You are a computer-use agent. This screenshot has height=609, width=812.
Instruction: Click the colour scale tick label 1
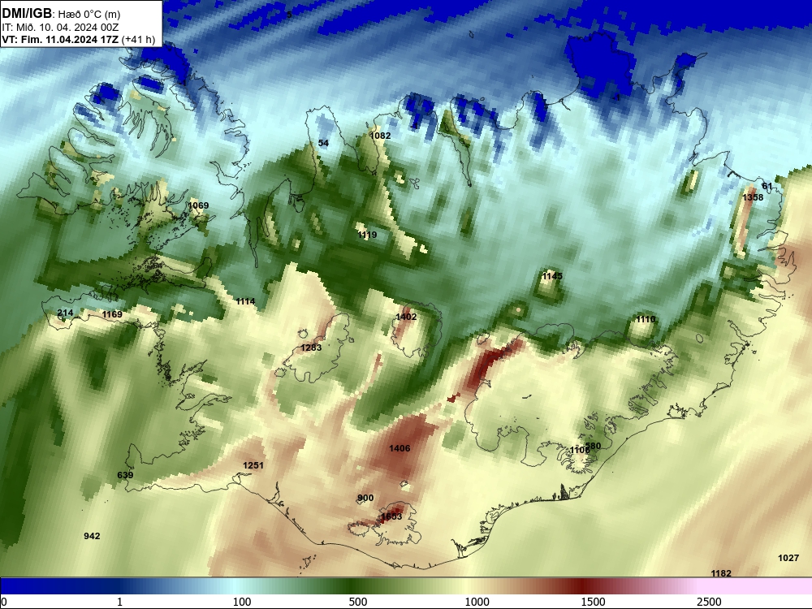point(119,602)
